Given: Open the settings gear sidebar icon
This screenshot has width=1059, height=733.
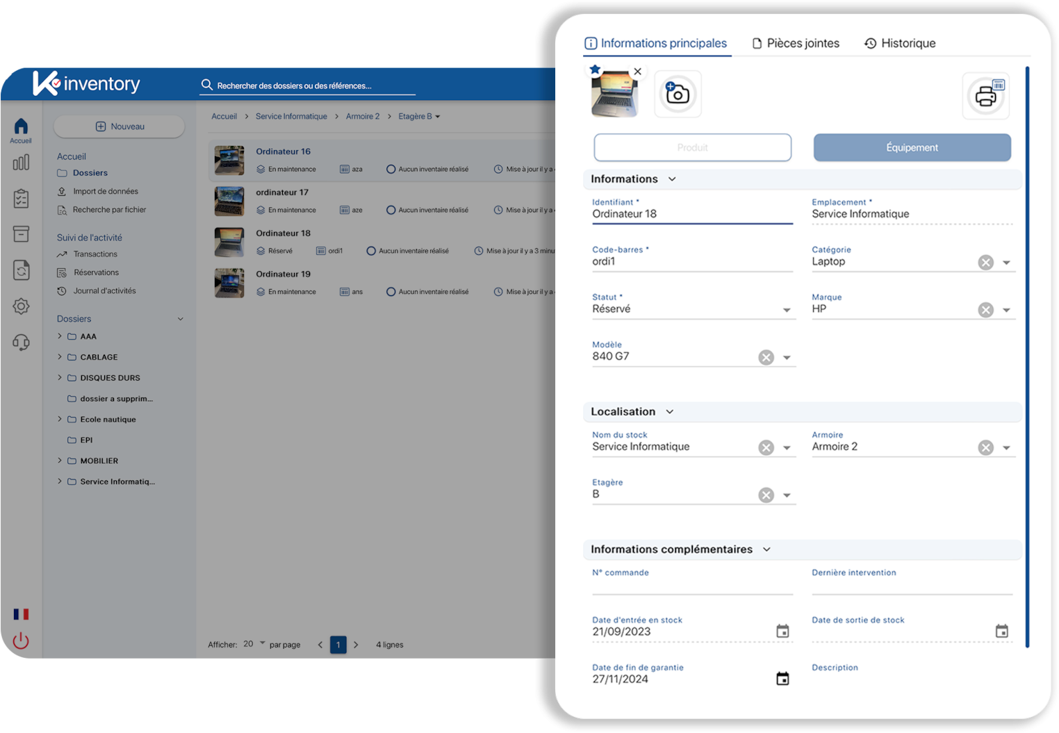Looking at the screenshot, I should [21, 306].
